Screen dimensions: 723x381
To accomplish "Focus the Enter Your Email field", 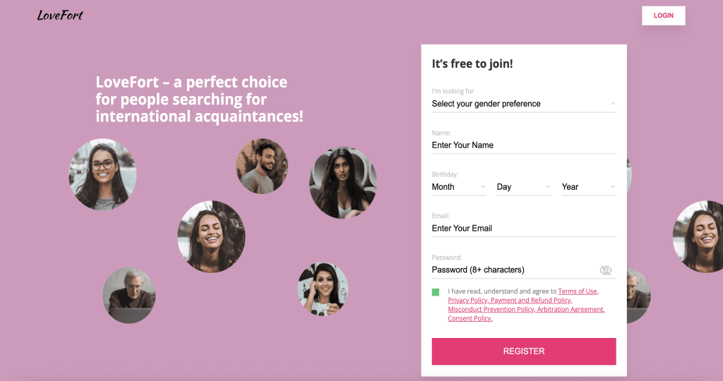I will click(x=523, y=229).
